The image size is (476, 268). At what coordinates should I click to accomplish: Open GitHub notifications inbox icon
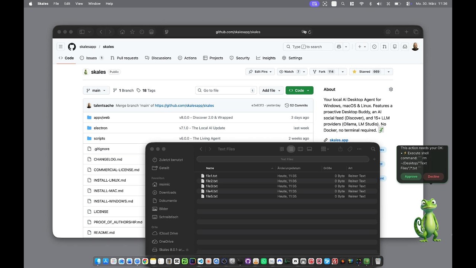tap(405, 47)
